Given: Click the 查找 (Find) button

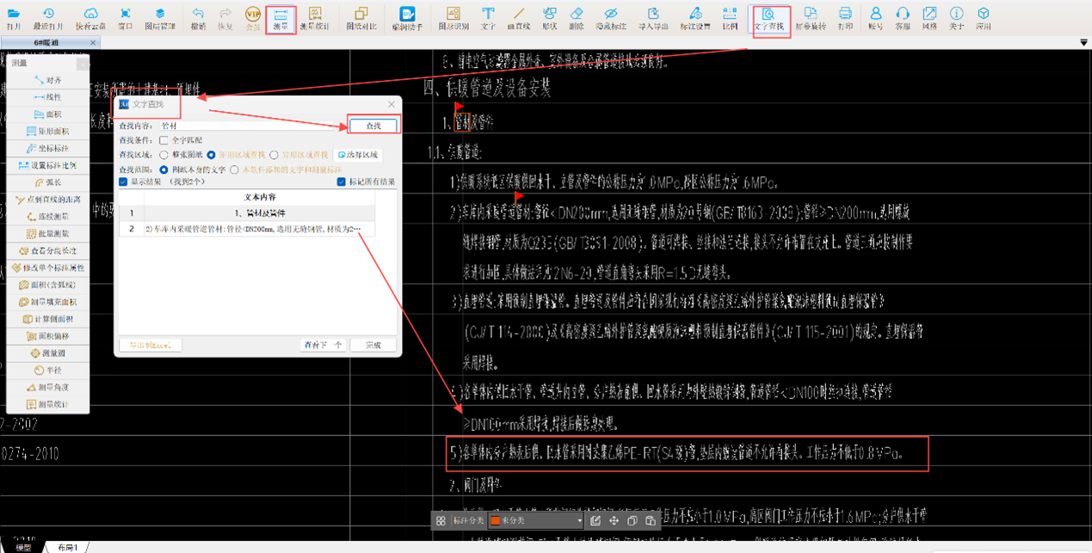Looking at the screenshot, I should coord(373,126).
